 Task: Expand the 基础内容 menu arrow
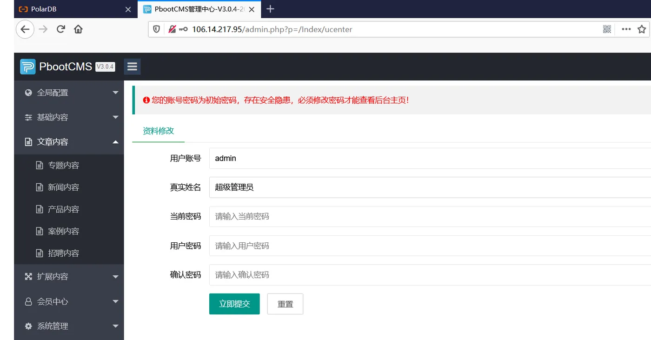[x=116, y=117]
